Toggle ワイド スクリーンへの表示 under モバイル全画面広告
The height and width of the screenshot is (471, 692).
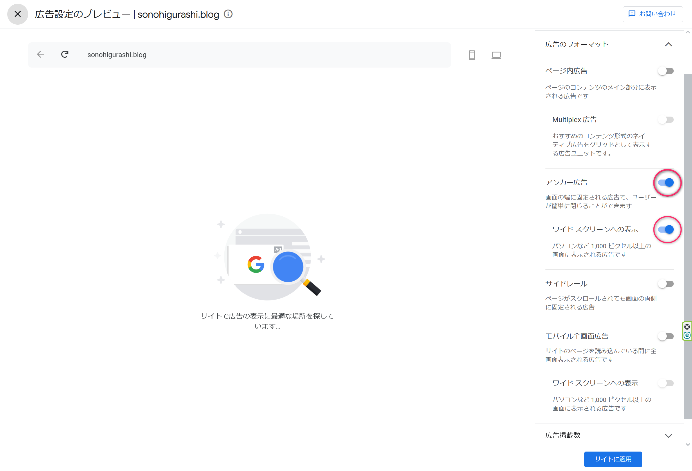pyautogui.click(x=666, y=383)
